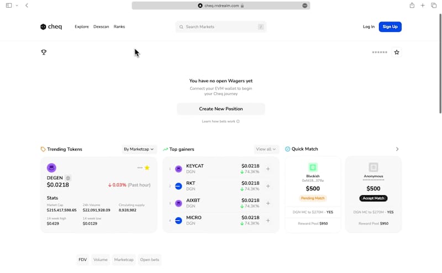Open the Ranks page
The height and width of the screenshot is (273, 442).
point(119,26)
